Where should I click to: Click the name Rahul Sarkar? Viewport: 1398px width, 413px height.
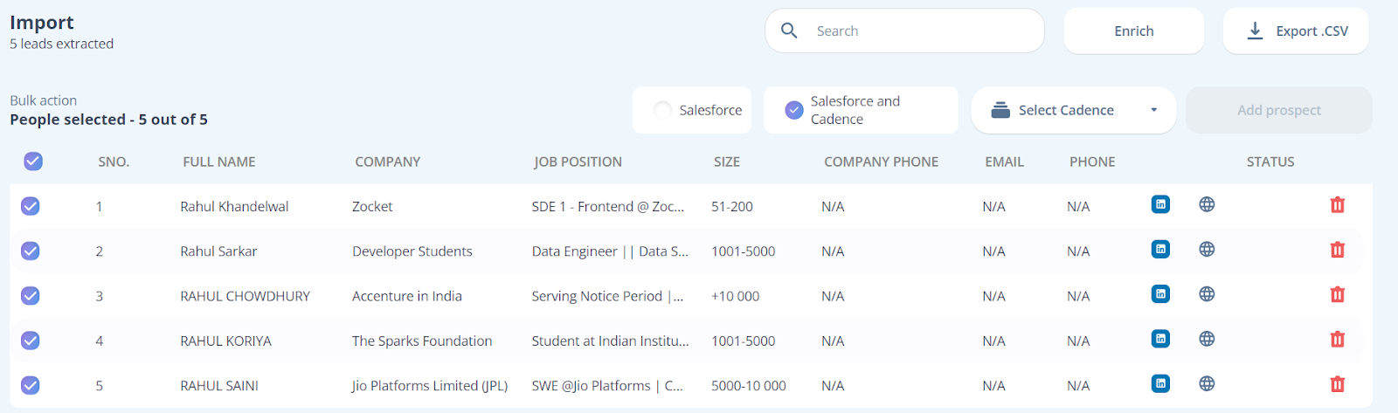tap(218, 251)
